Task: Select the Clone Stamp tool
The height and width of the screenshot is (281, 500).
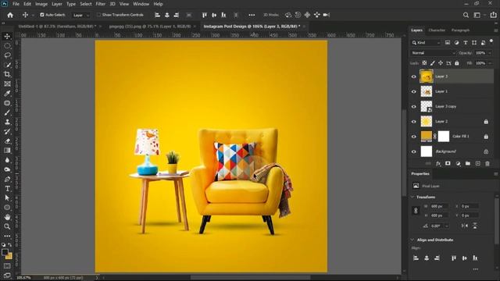Action: [x=7, y=122]
